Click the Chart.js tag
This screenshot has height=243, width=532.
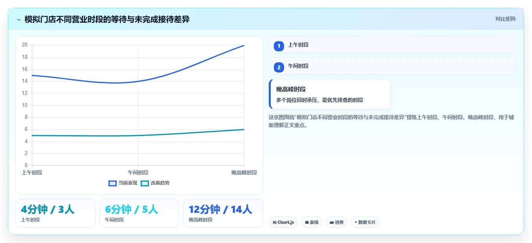point(283,222)
